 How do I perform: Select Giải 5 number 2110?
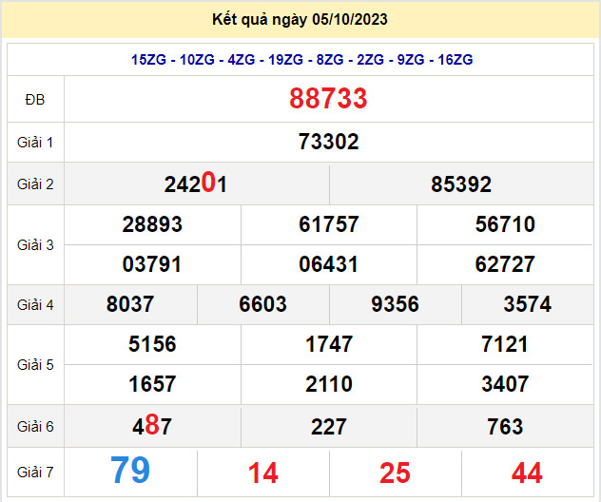(328, 384)
